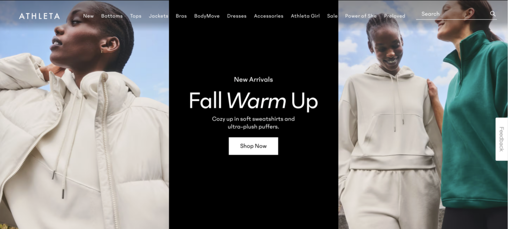Click the Shop Now button
This screenshot has height=229, width=508.
pos(254,146)
